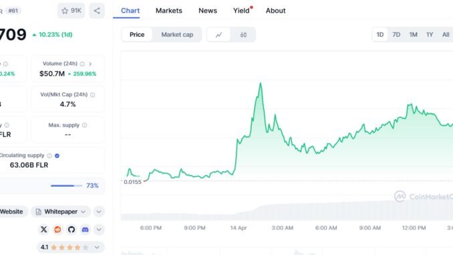Open the Markets tab

(x=169, y=11)
